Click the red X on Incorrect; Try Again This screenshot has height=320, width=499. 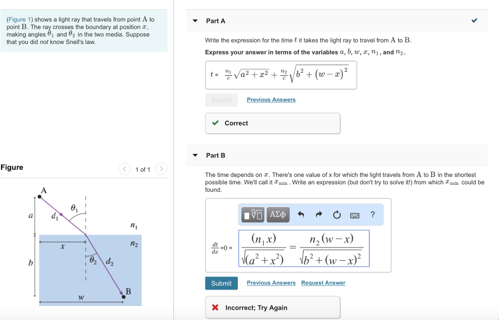[x=215, y=307]
